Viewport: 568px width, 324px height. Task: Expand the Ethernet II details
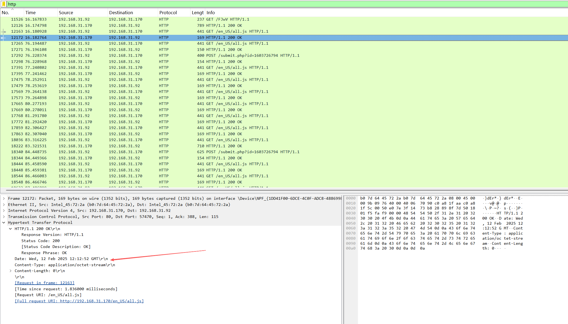[4, 205]
